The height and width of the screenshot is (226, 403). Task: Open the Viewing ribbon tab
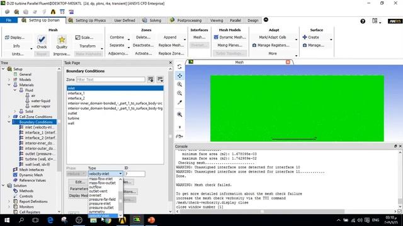tap(217, 20)
